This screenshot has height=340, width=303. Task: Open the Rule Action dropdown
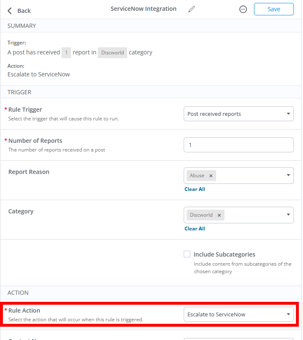click(x=239, y=314)
